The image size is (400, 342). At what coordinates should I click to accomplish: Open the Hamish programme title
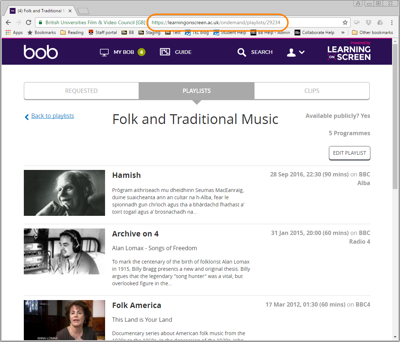tap(126, 175)
